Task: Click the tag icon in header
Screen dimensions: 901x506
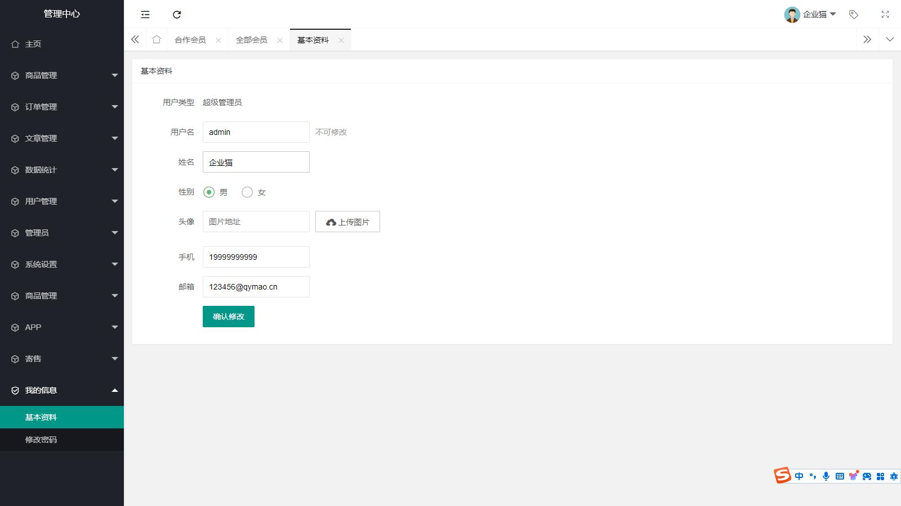Action: pos(854,15)
